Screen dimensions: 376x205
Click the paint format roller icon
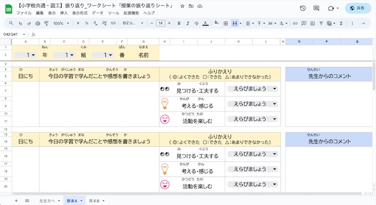click(45, 23)
